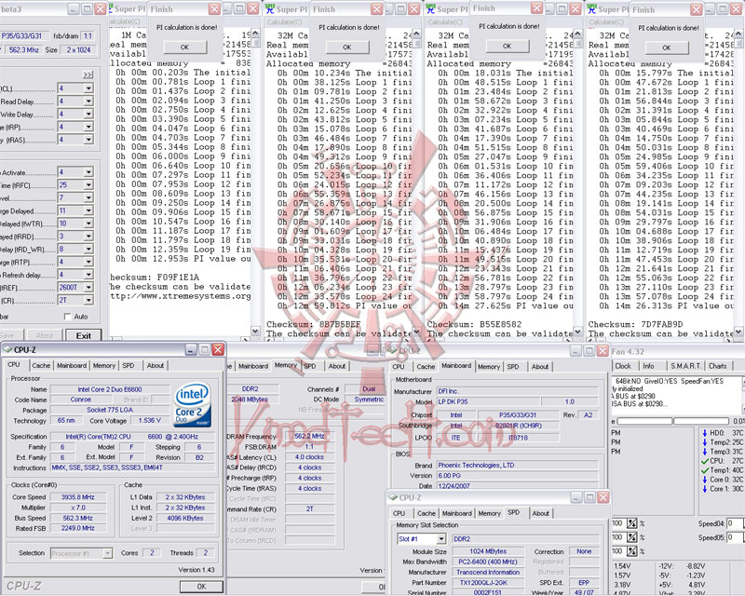Open the (tRP) dropdown

[x=88, y=127]
